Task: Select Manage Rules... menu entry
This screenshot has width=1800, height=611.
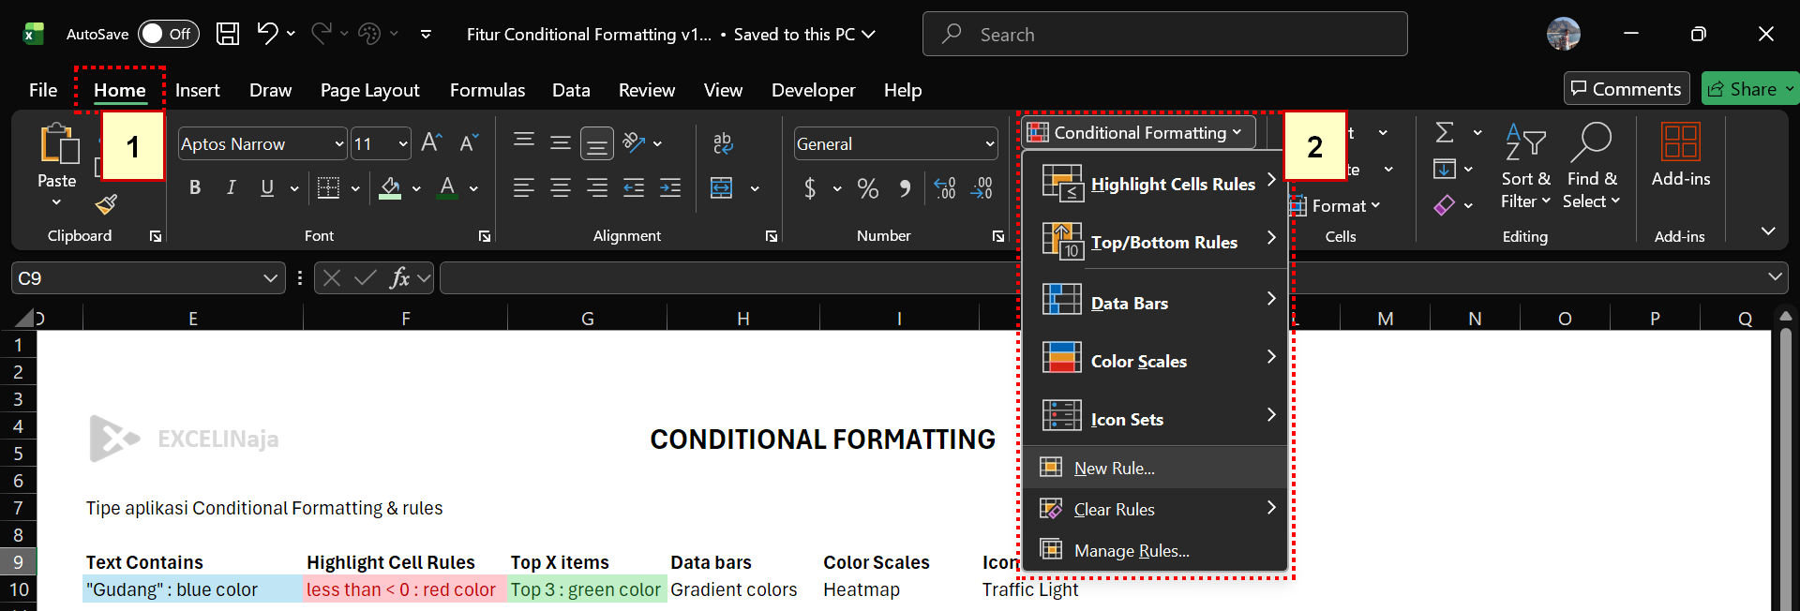Action: pos(1156,550)
